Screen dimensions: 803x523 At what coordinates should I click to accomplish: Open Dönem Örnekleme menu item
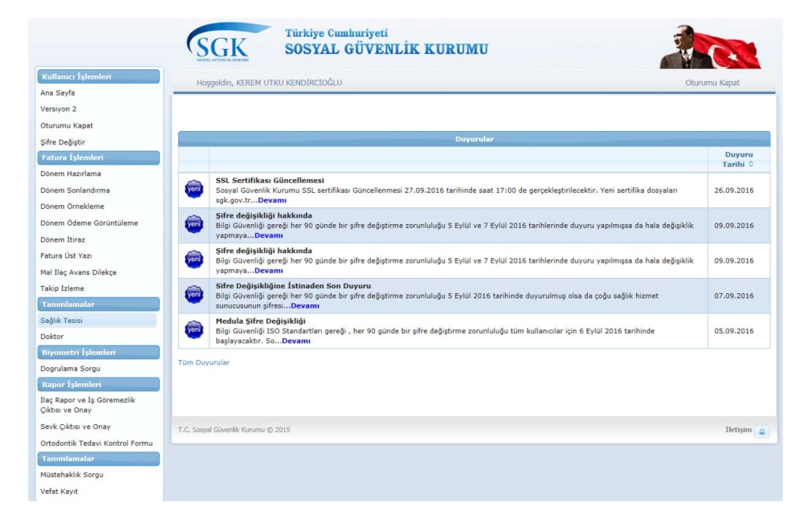pos(72,206)
